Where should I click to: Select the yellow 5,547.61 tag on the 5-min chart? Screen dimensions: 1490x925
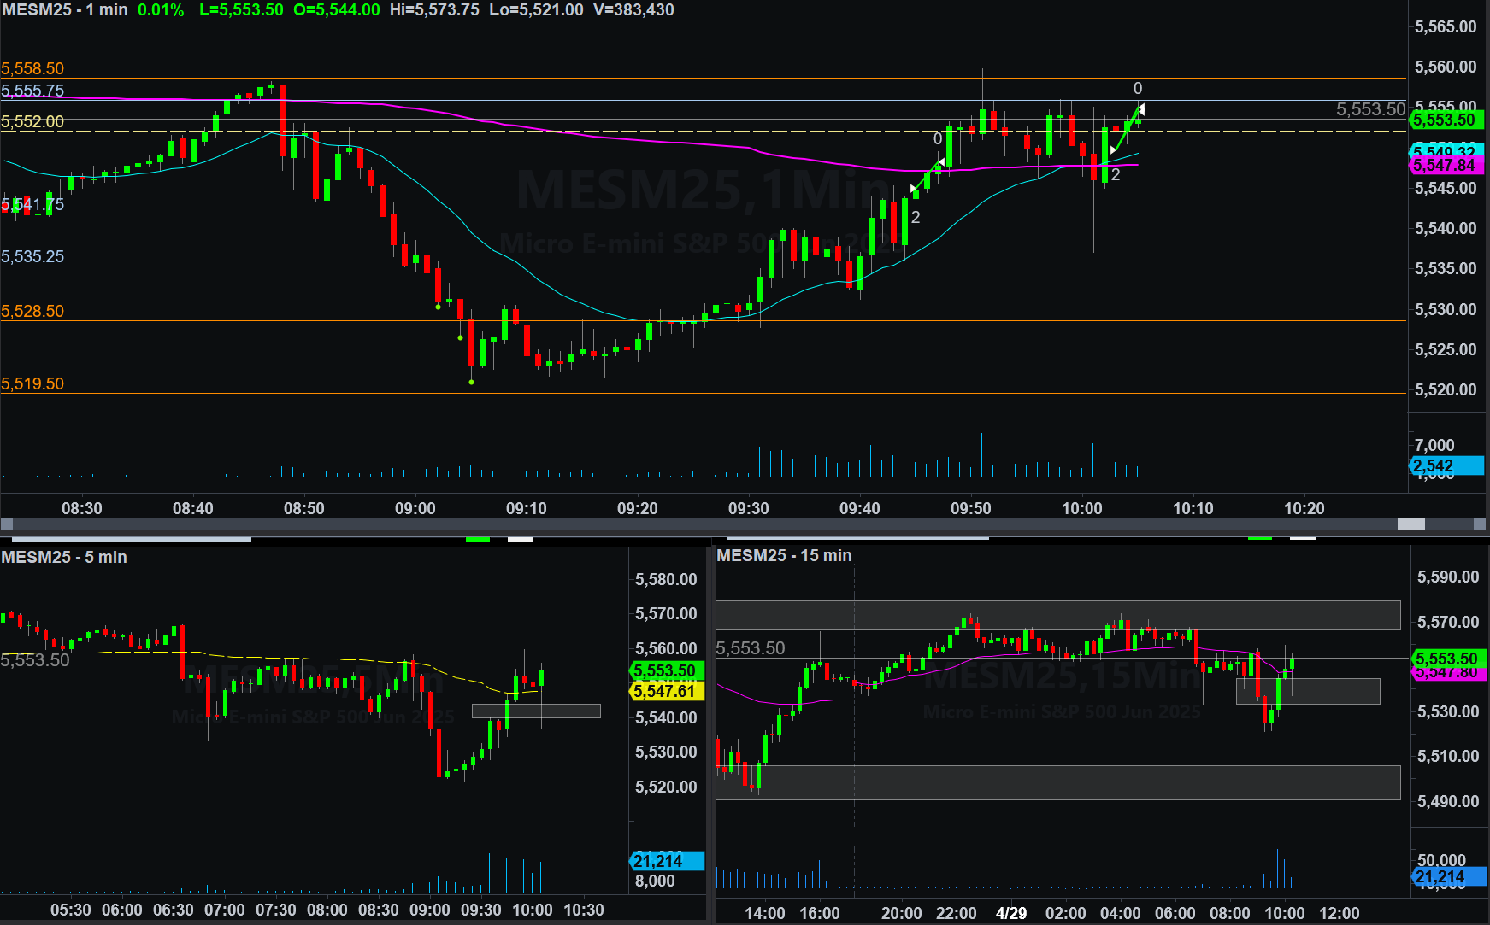click(665, 691)
